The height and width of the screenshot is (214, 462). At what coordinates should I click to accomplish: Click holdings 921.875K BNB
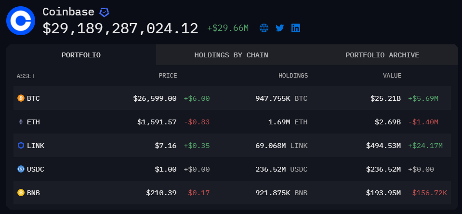pos(281,193)
